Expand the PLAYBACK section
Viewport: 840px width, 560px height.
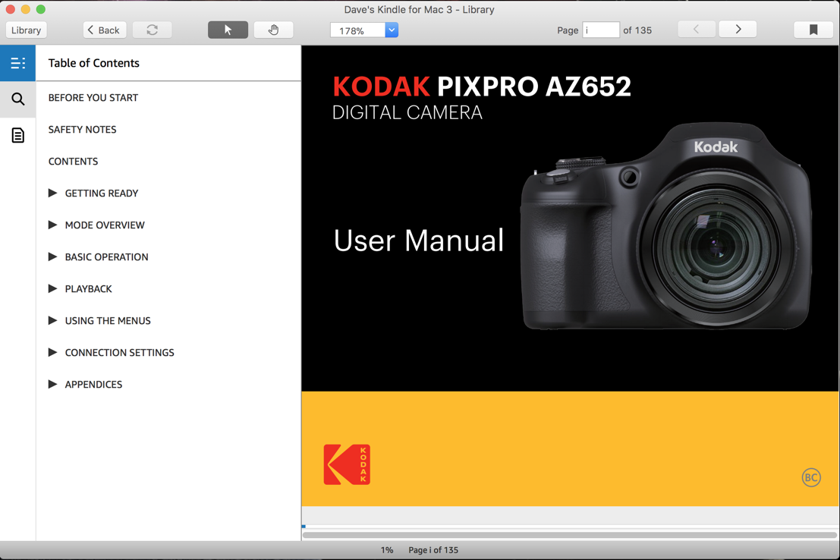pyautogui.click(x=52, y=289)
